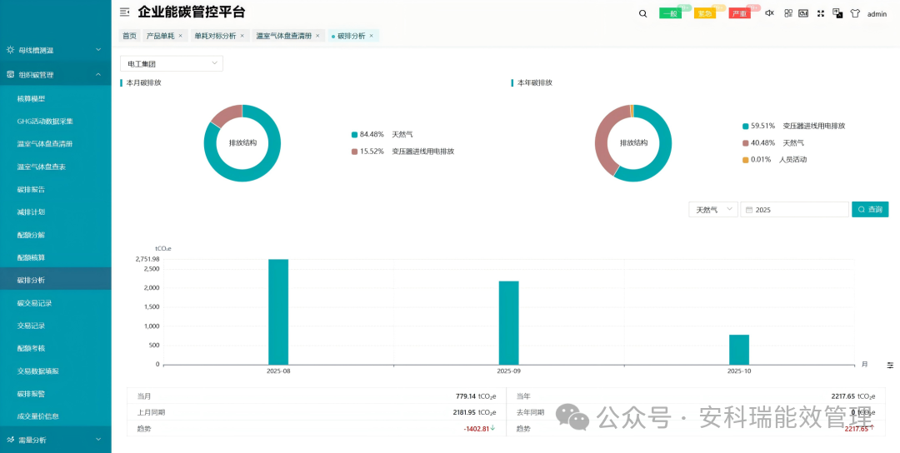Open 碳排预警 in the sidebar

tap(56, 394)
